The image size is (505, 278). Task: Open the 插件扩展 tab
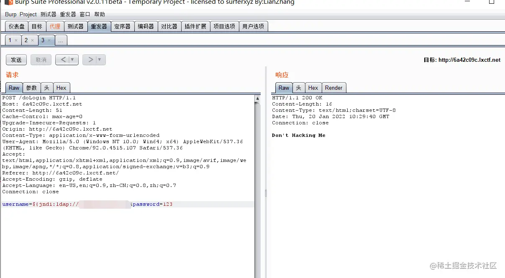[195, 26]
